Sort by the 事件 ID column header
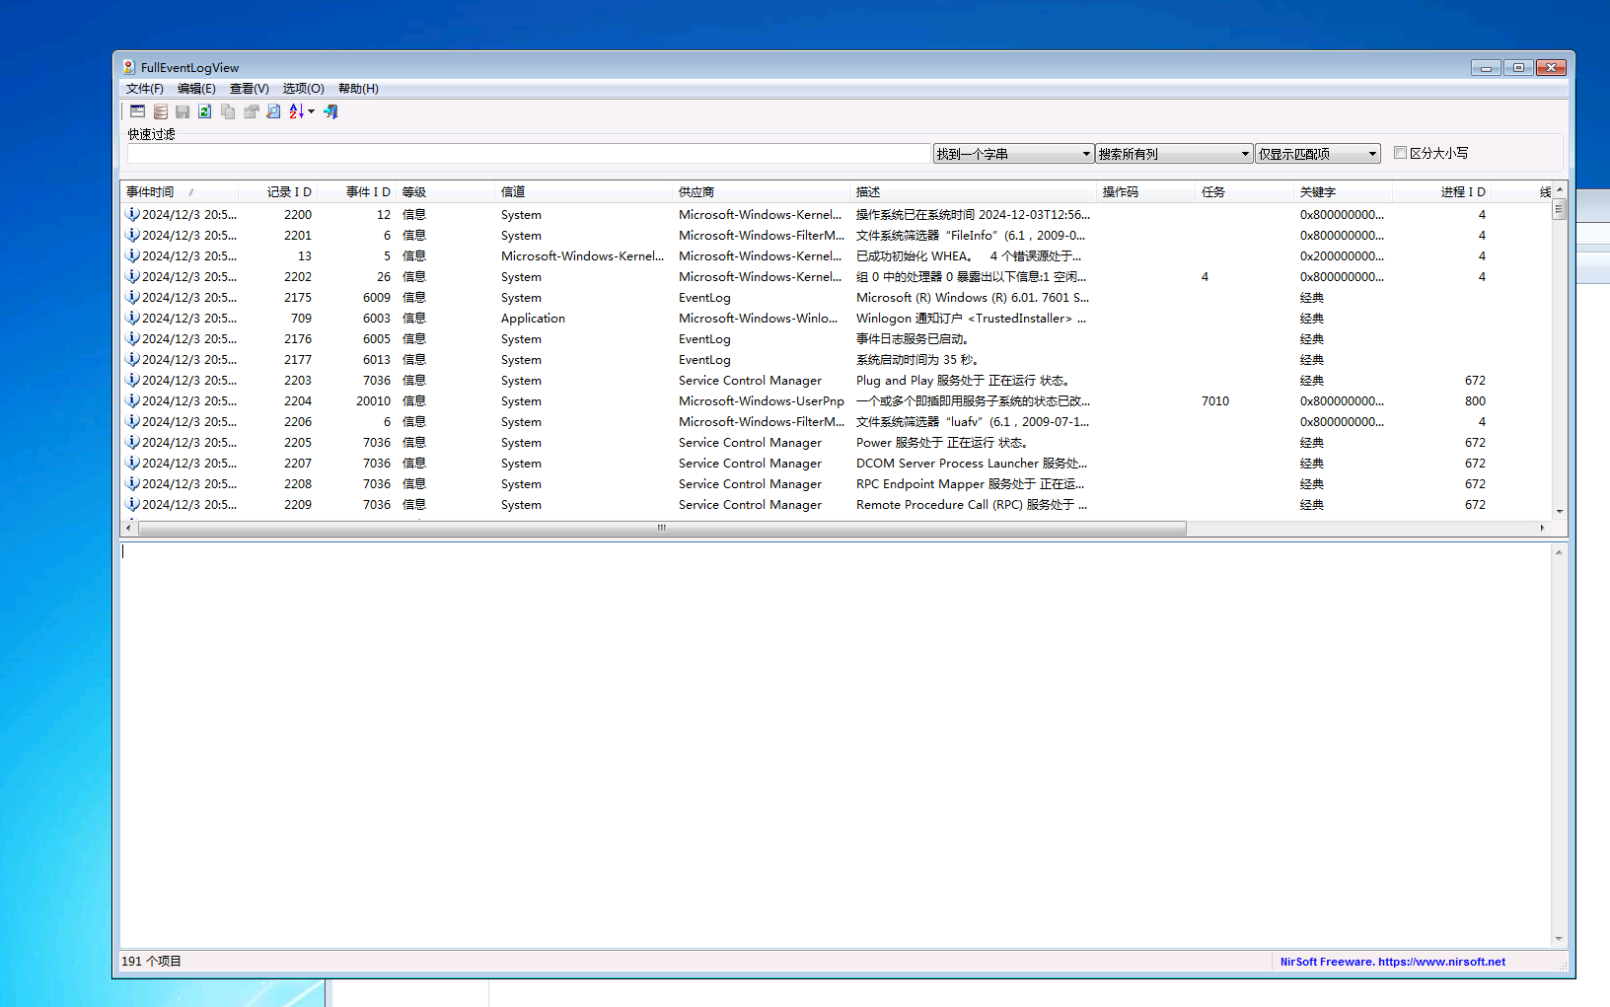The width and height of the screenshot is (1610, 1007). 356,192
